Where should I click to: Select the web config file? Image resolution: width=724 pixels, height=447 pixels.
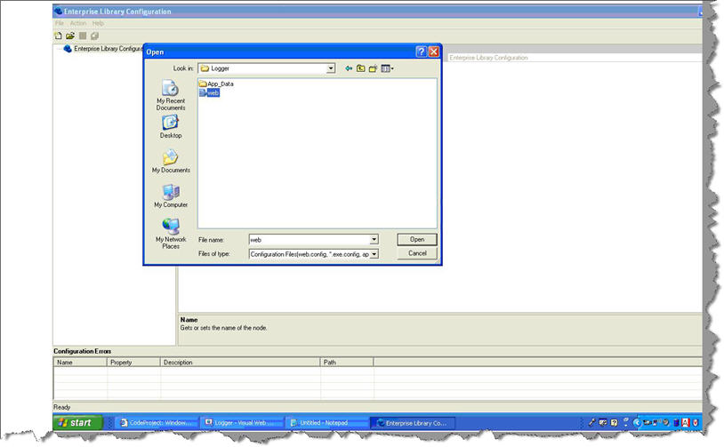209,92
